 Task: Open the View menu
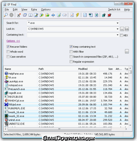[x=24, y=10]
